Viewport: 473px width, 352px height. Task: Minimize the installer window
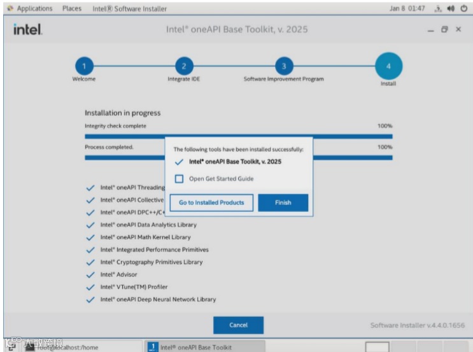pos(431,30)
